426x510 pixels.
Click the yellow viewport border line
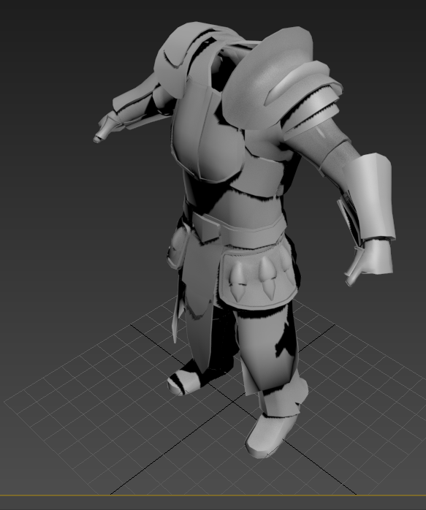pos(213,495)
